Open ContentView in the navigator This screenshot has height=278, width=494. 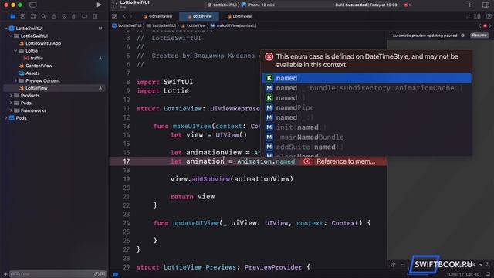coord(36,66)
